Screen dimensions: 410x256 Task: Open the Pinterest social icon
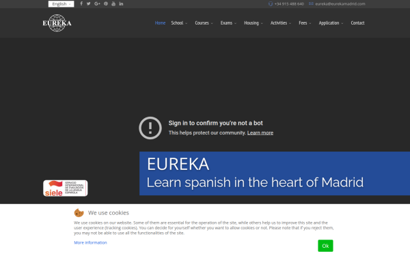pyautogui.click(x=106, y=3)
